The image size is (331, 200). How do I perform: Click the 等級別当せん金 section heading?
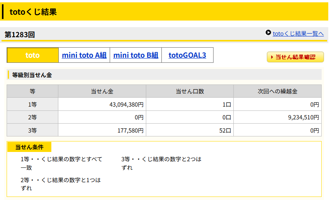[x=32, y=75]
